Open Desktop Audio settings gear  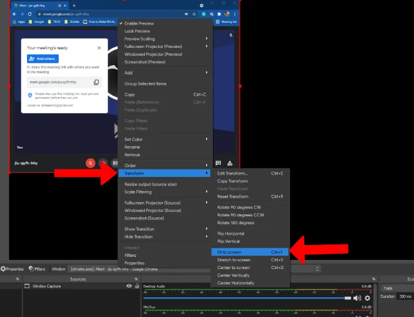[367, 298]
